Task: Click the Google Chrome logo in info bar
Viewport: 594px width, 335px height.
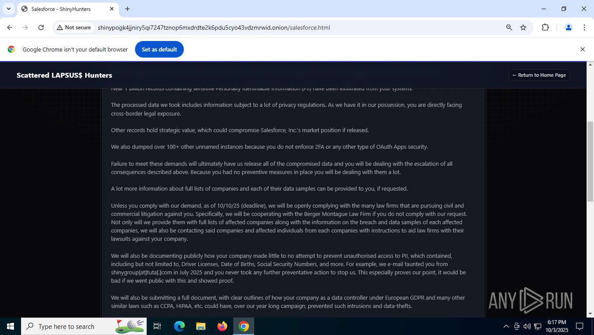Action: (x=11, y=49)
